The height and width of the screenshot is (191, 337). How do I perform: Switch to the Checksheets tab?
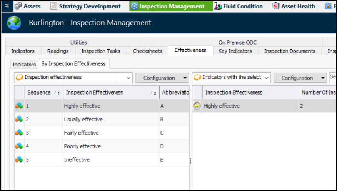[147, 51]
